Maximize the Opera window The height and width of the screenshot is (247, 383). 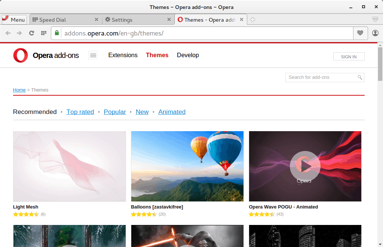364,7
